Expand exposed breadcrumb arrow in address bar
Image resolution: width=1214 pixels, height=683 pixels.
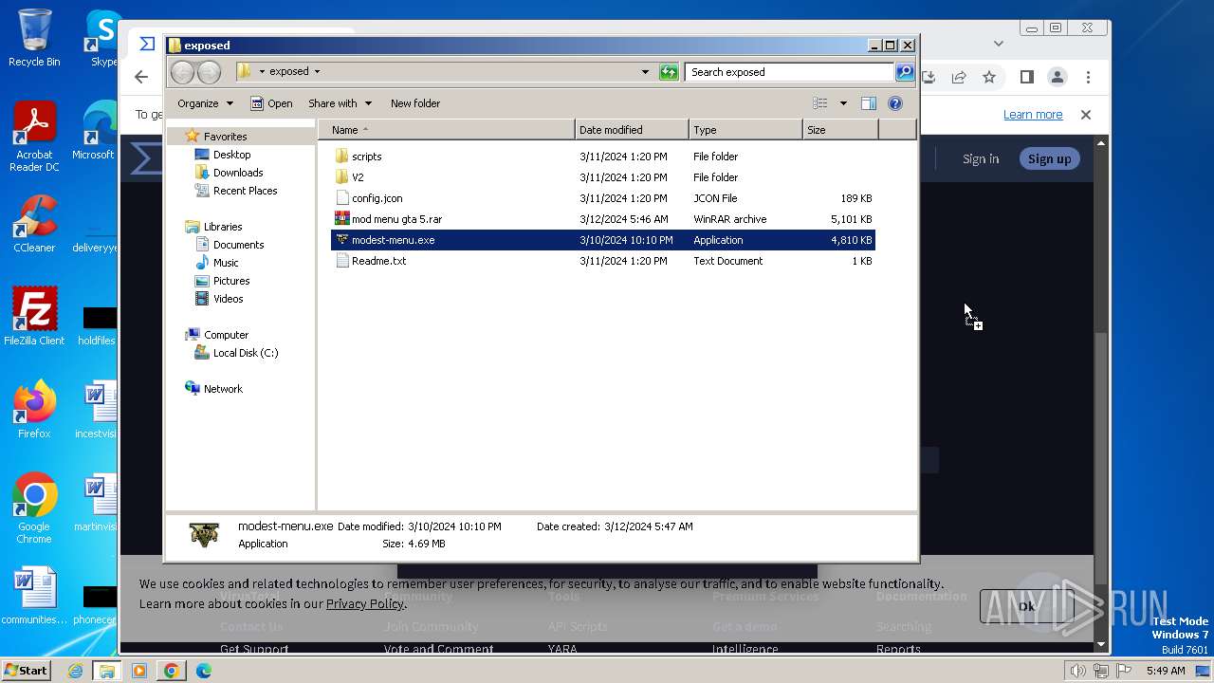coord(317,72)
